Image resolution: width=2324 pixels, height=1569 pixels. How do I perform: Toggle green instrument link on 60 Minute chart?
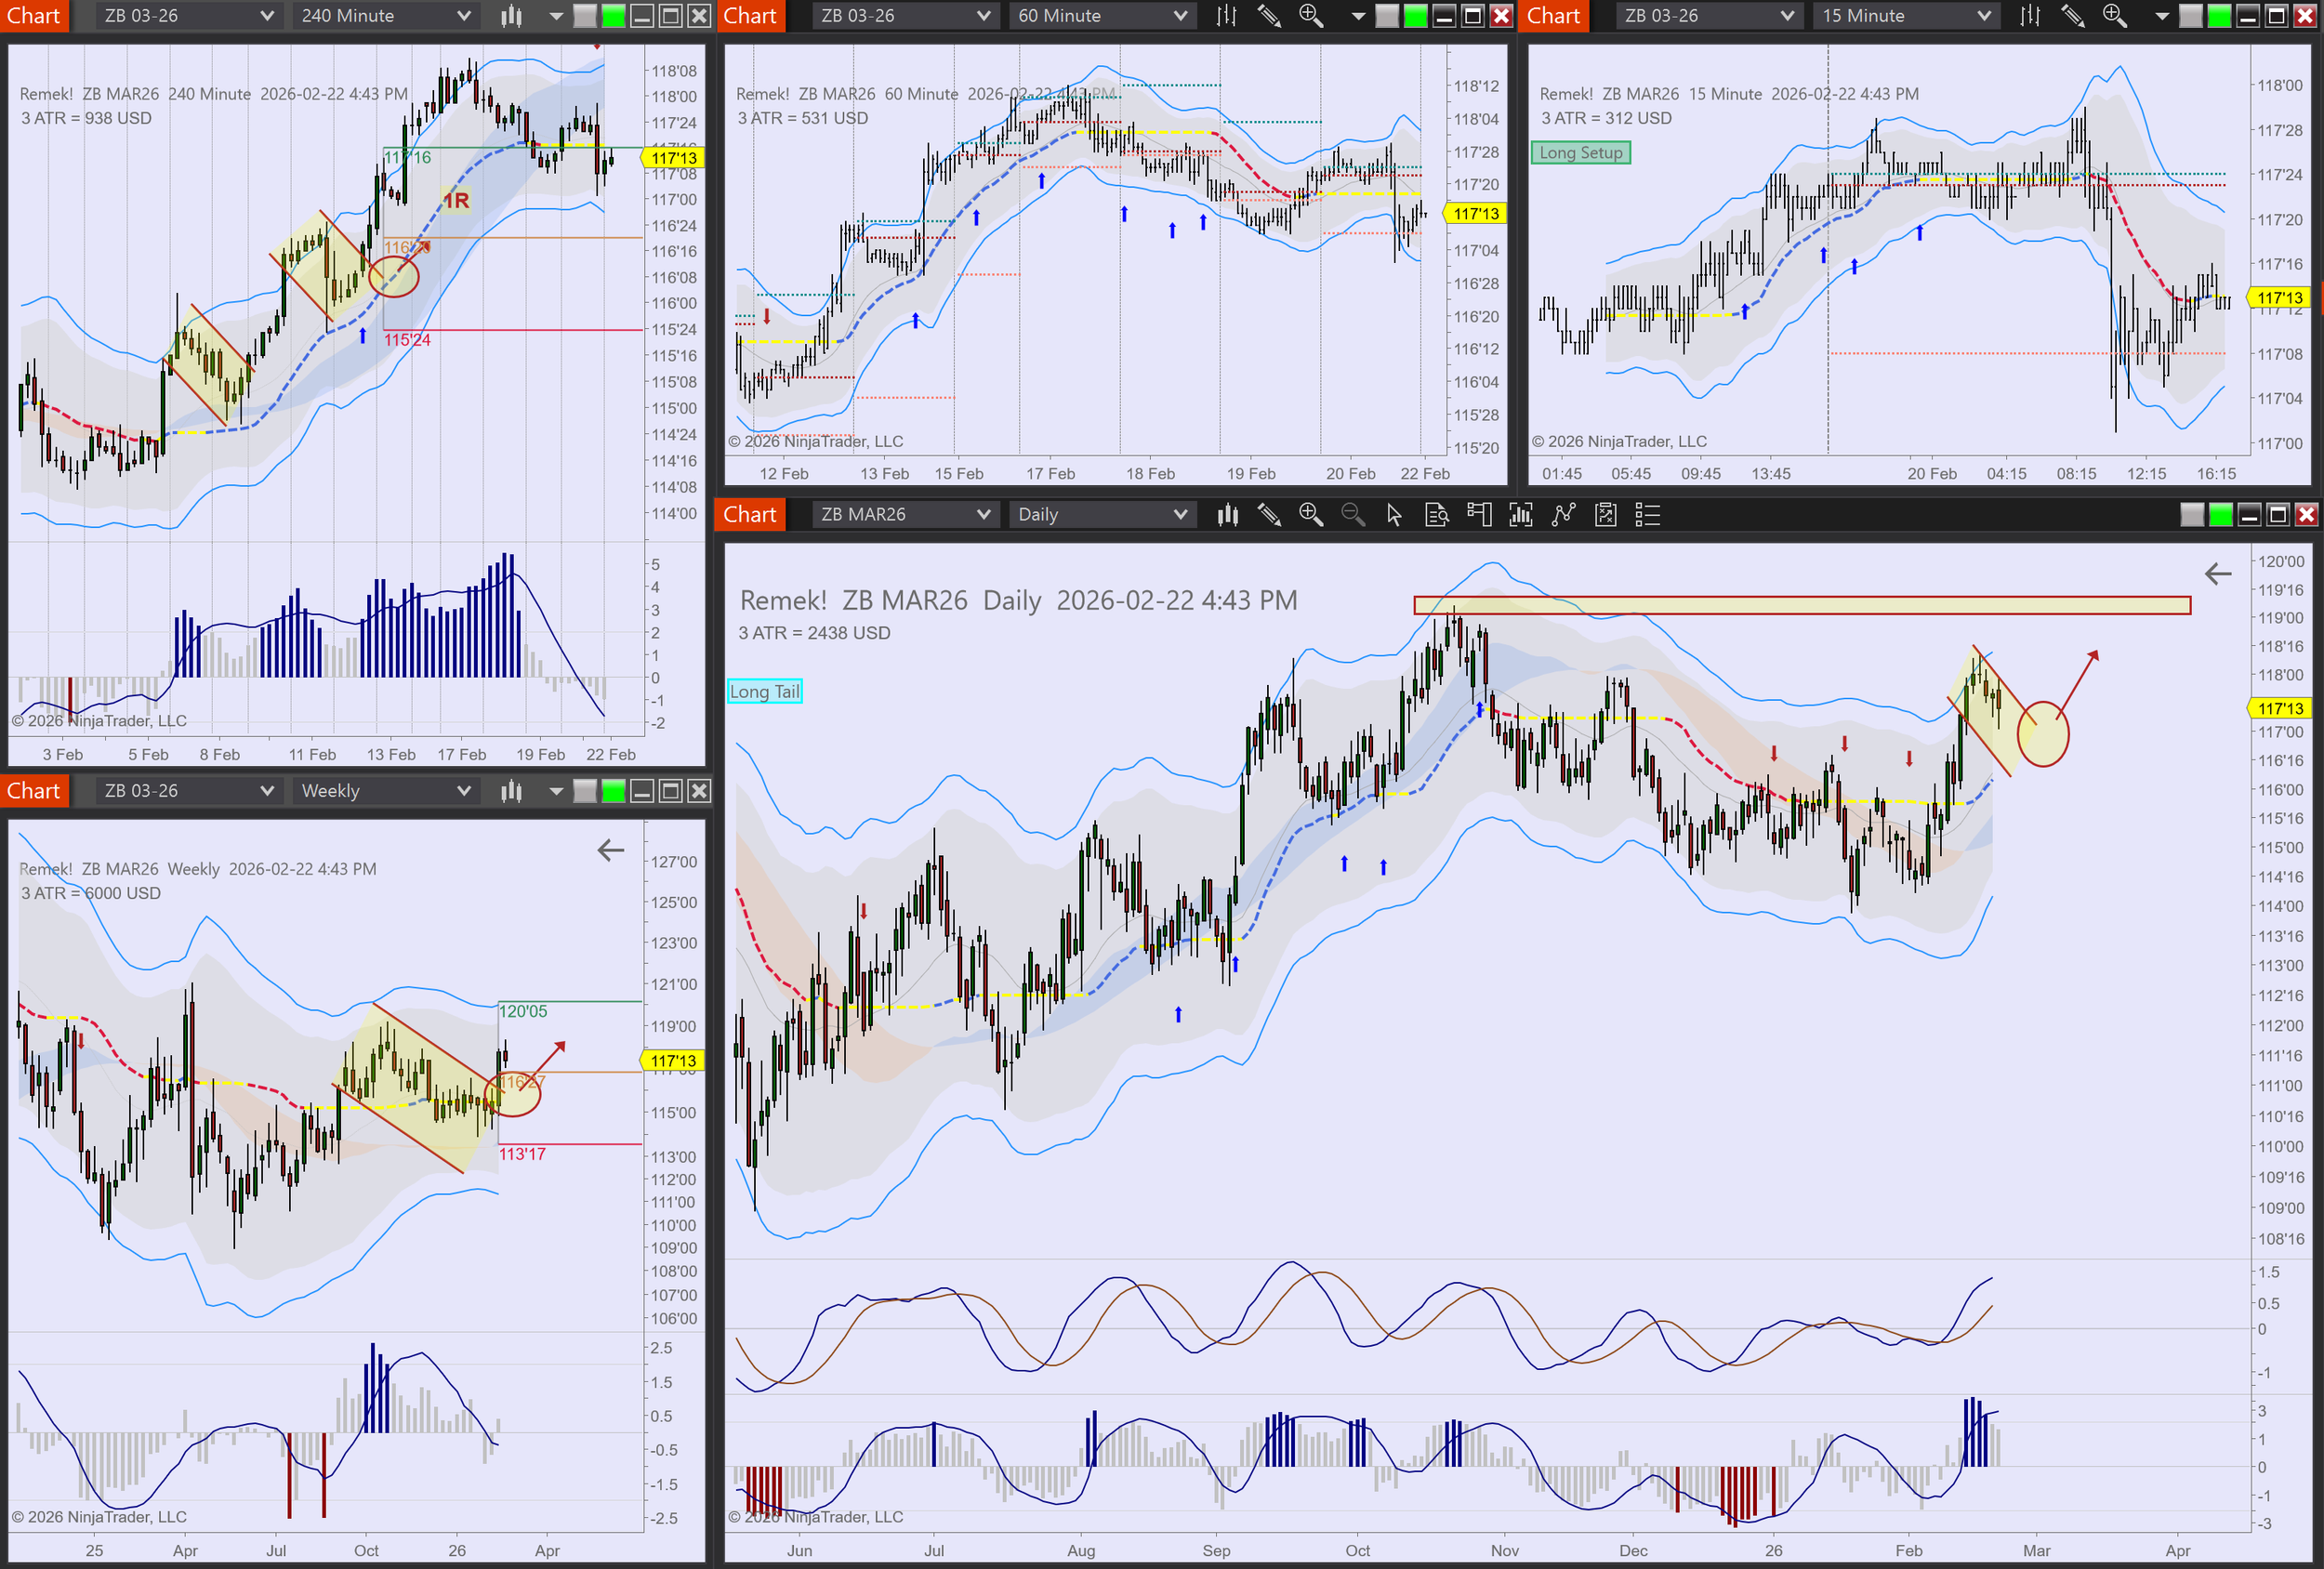pyautogui.click(x=1415, y=16)
